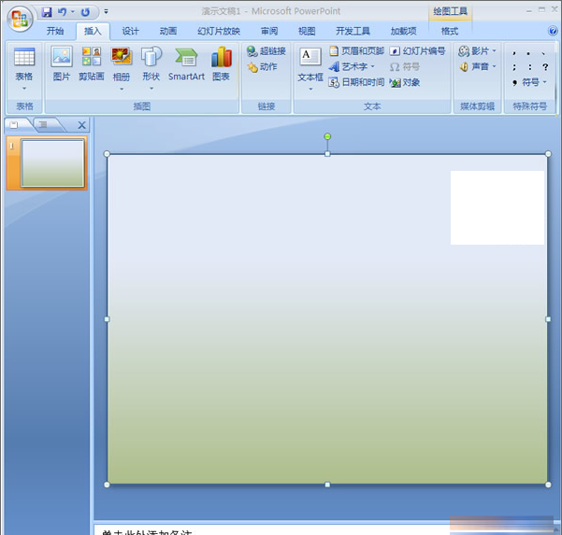This screenshot has width=562, height=535.
Task: Insert a SmartArt graphic
Action: [186, 63]
